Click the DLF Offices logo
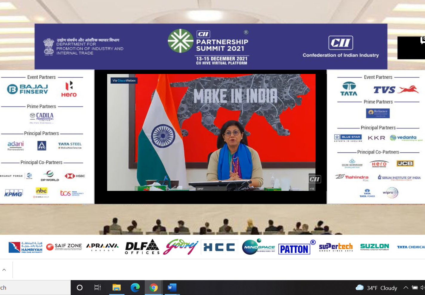The height and width of the screenshot is (295, 425). (x=142, y=247)
